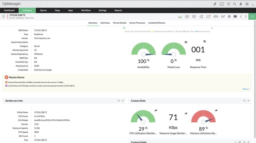The height and width of the screenshot is (143, 256).
Task: Open the alarm bell notifications icon
Action: click(x=241, y=4)
